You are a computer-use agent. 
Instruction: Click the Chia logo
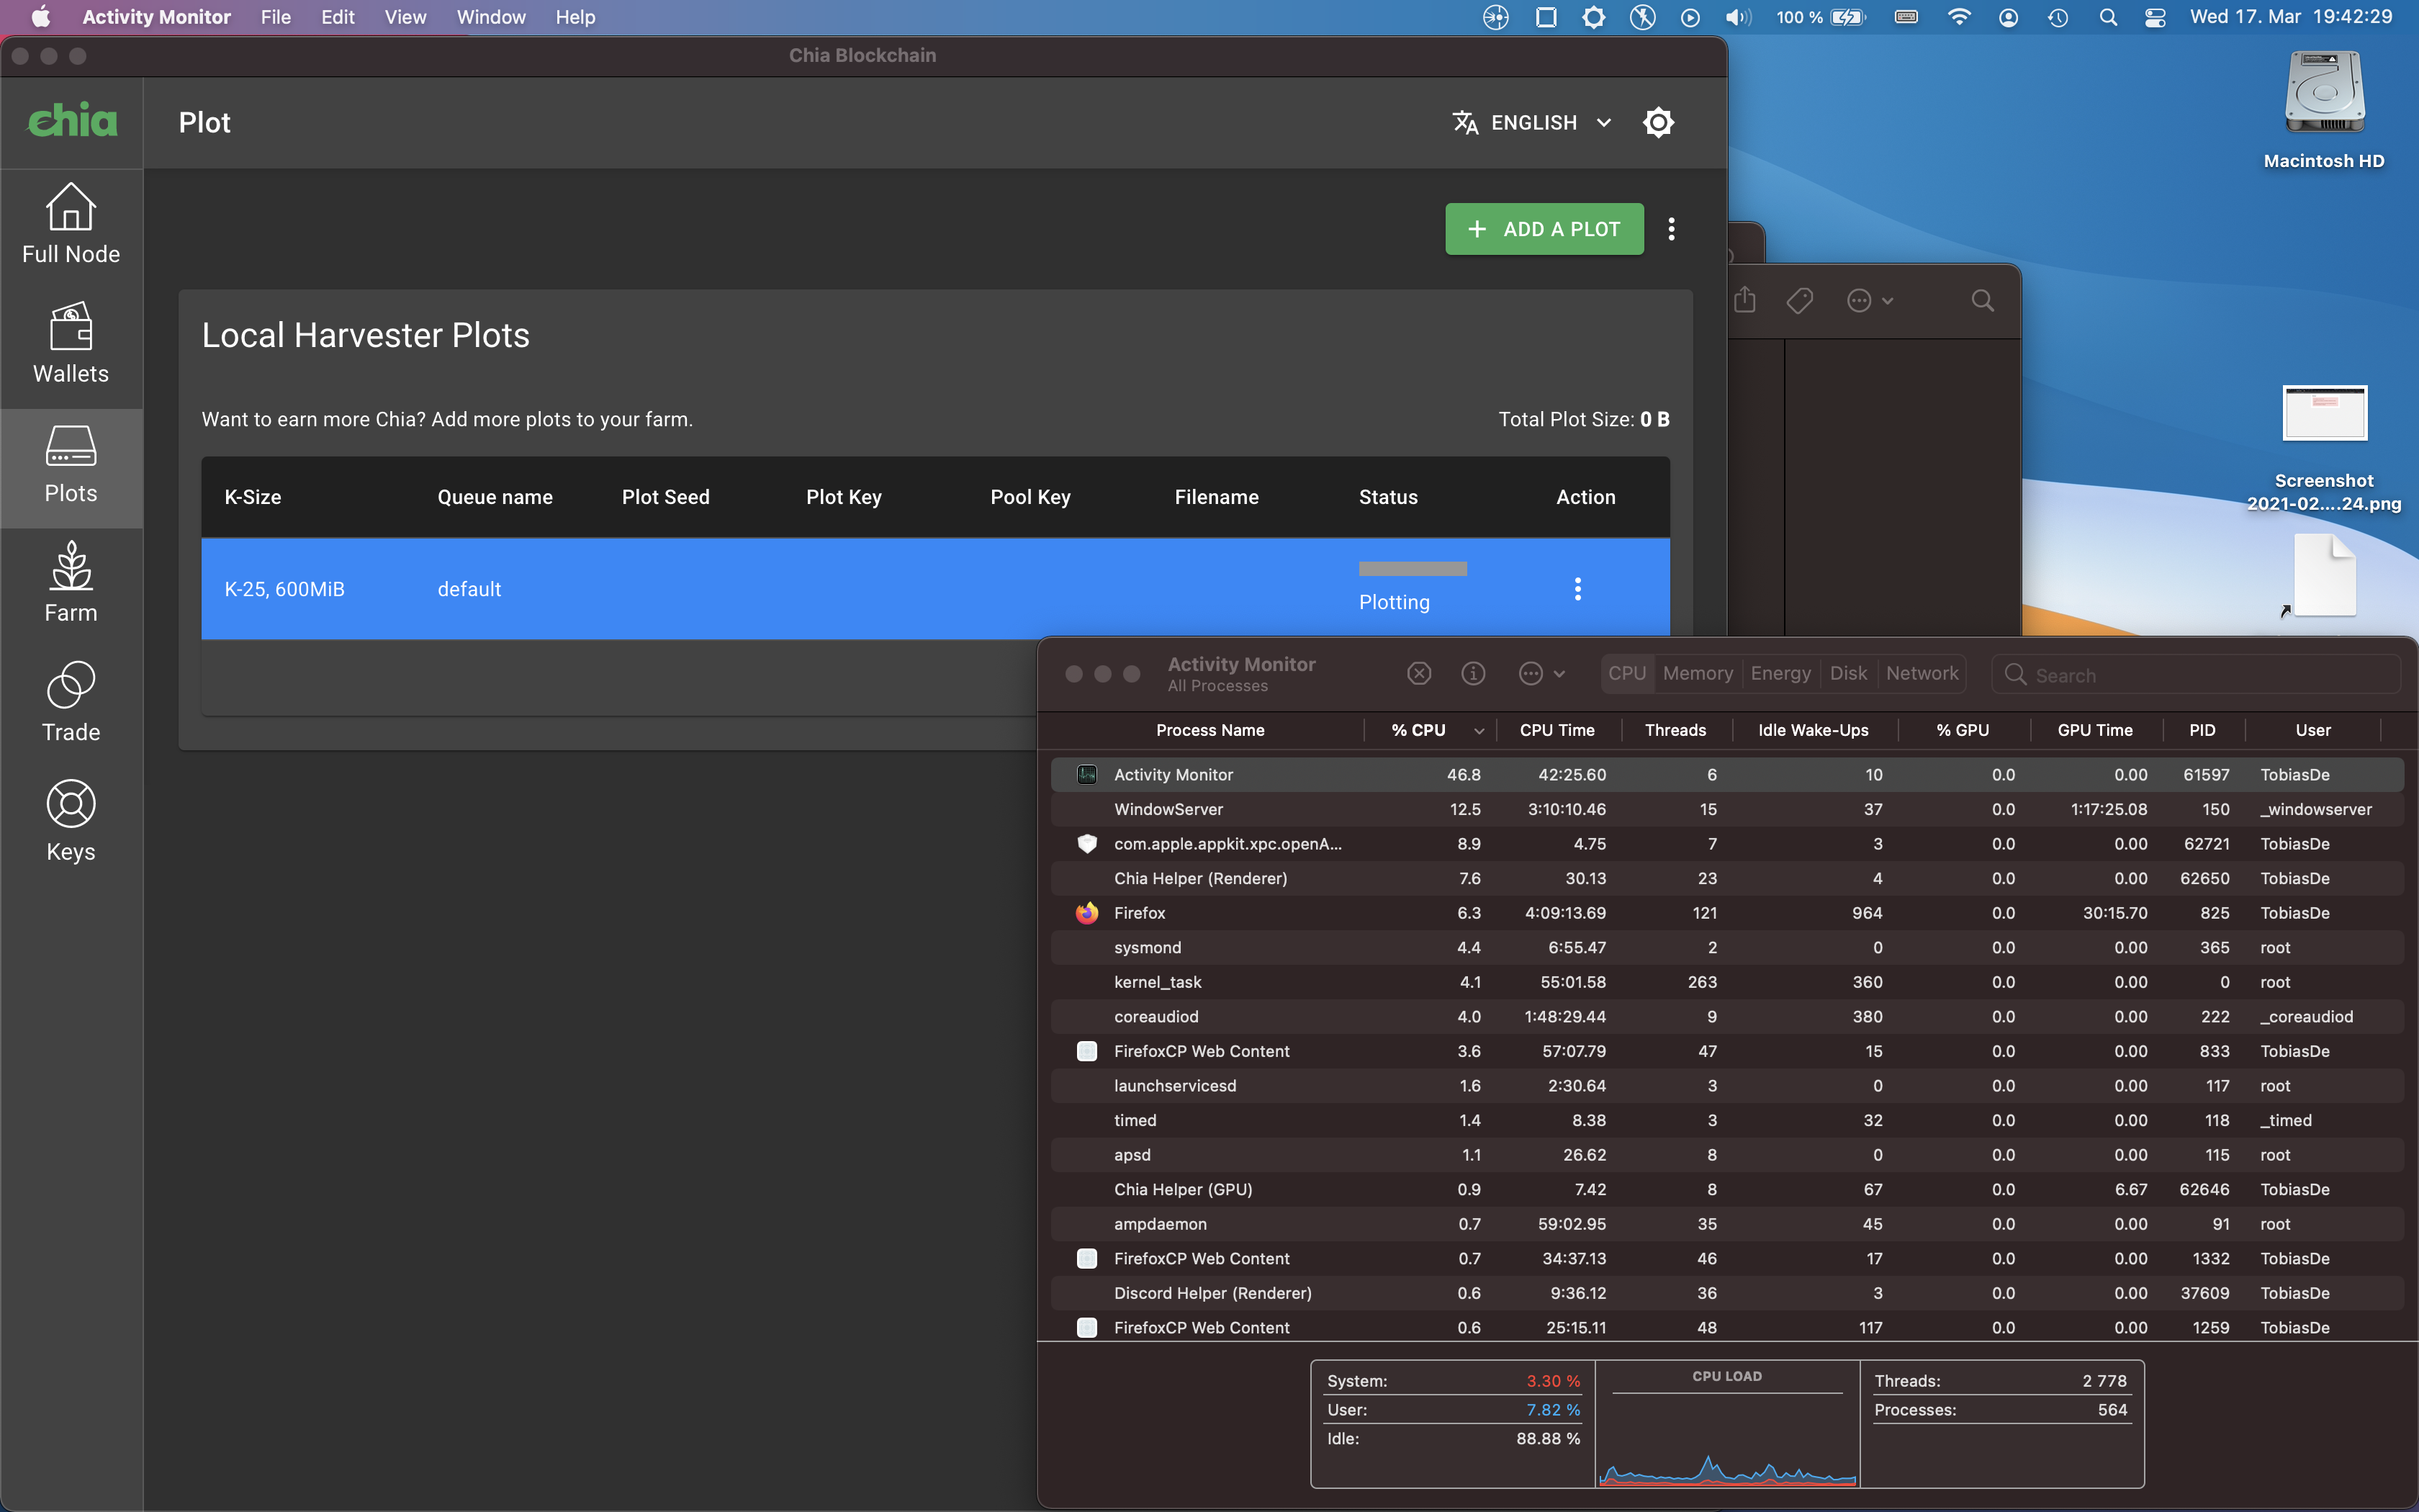72,121
